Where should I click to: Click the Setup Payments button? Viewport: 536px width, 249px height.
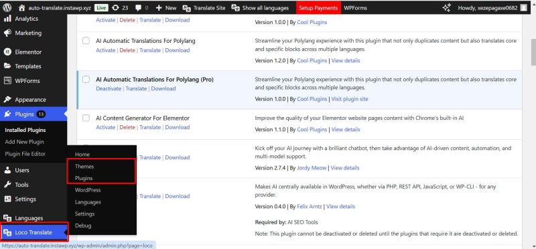click(318, 8)
